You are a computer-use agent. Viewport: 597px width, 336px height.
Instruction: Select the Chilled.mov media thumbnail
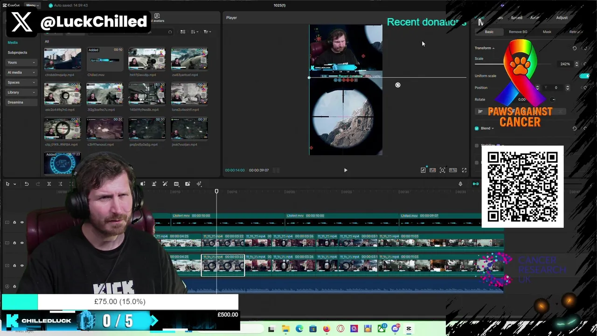[x=104, y=59]
